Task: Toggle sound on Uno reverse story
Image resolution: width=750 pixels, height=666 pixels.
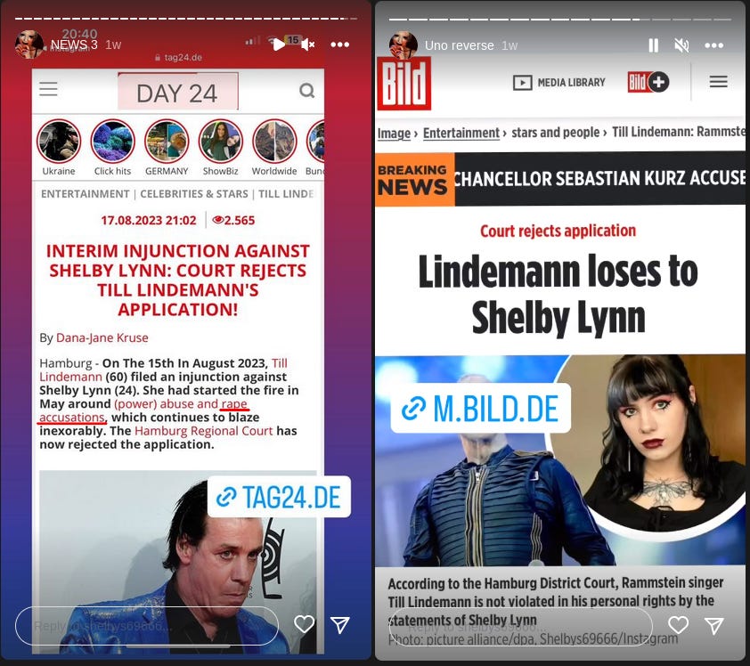Action: [x=681, y=45]
